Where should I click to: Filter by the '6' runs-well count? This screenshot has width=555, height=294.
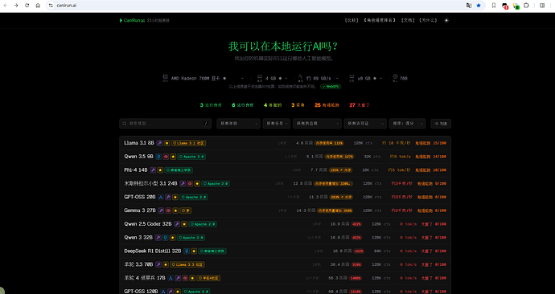[x=243, y=105]
